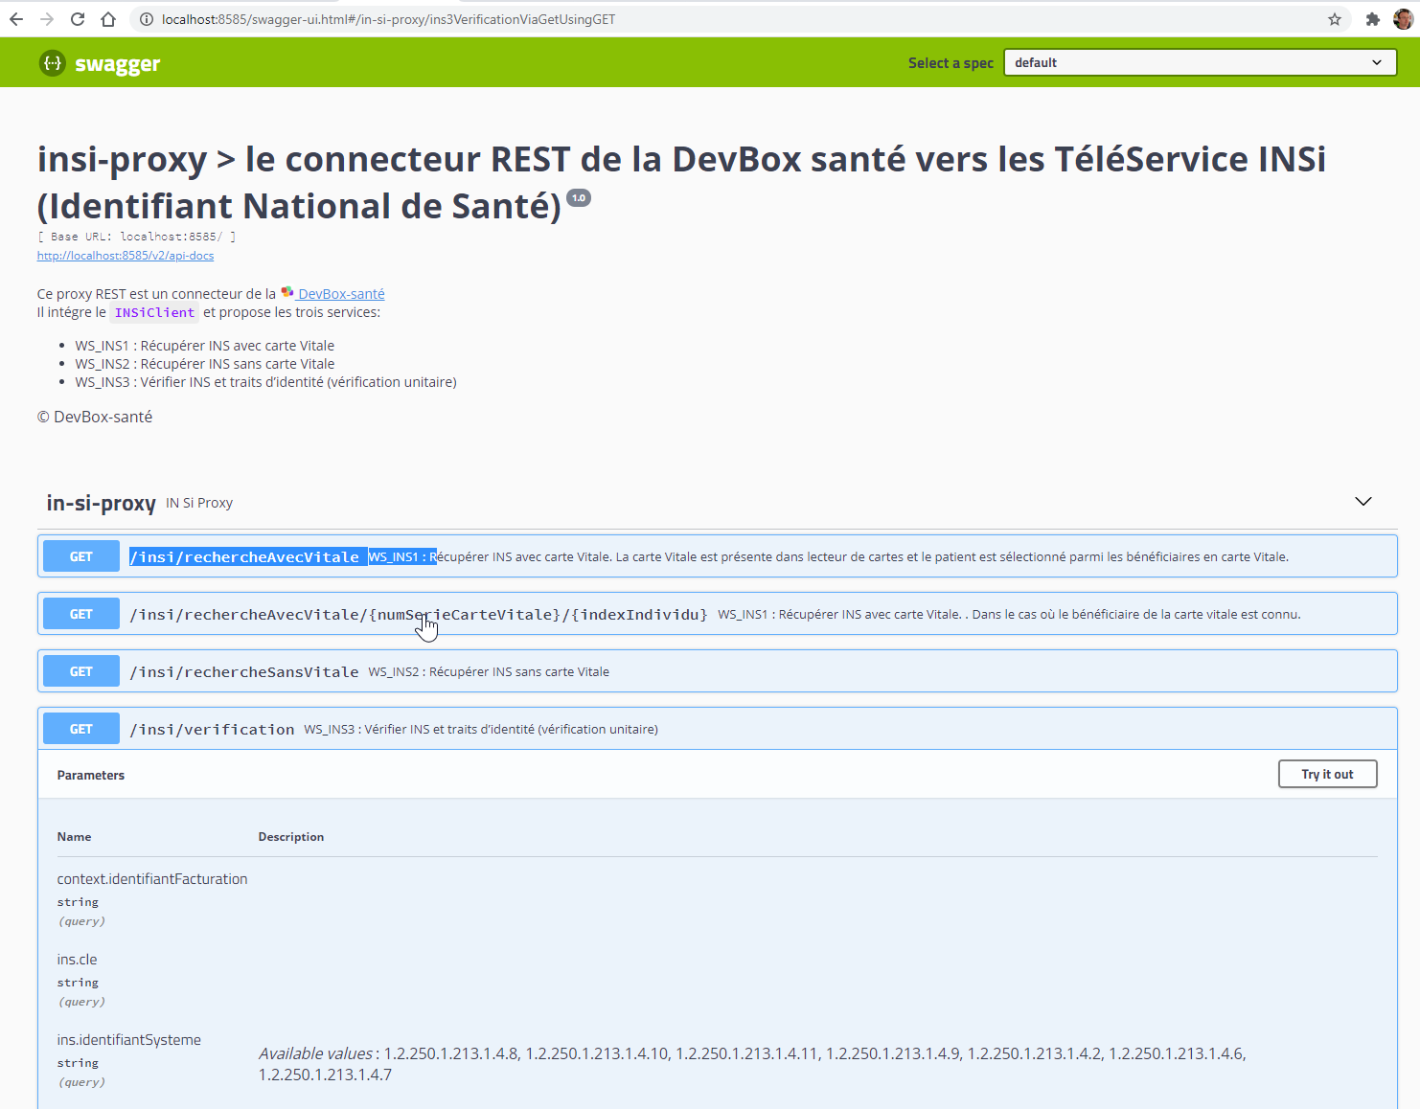1420x1109 pixels.
Task: Select WS_INS1 bullet list item
Action: 205,346
